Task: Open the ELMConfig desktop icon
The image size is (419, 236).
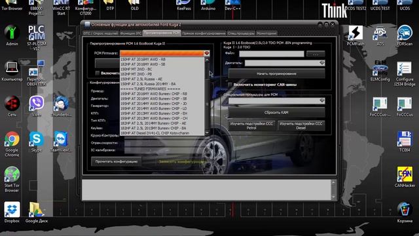Action: (x=380, y=71)
